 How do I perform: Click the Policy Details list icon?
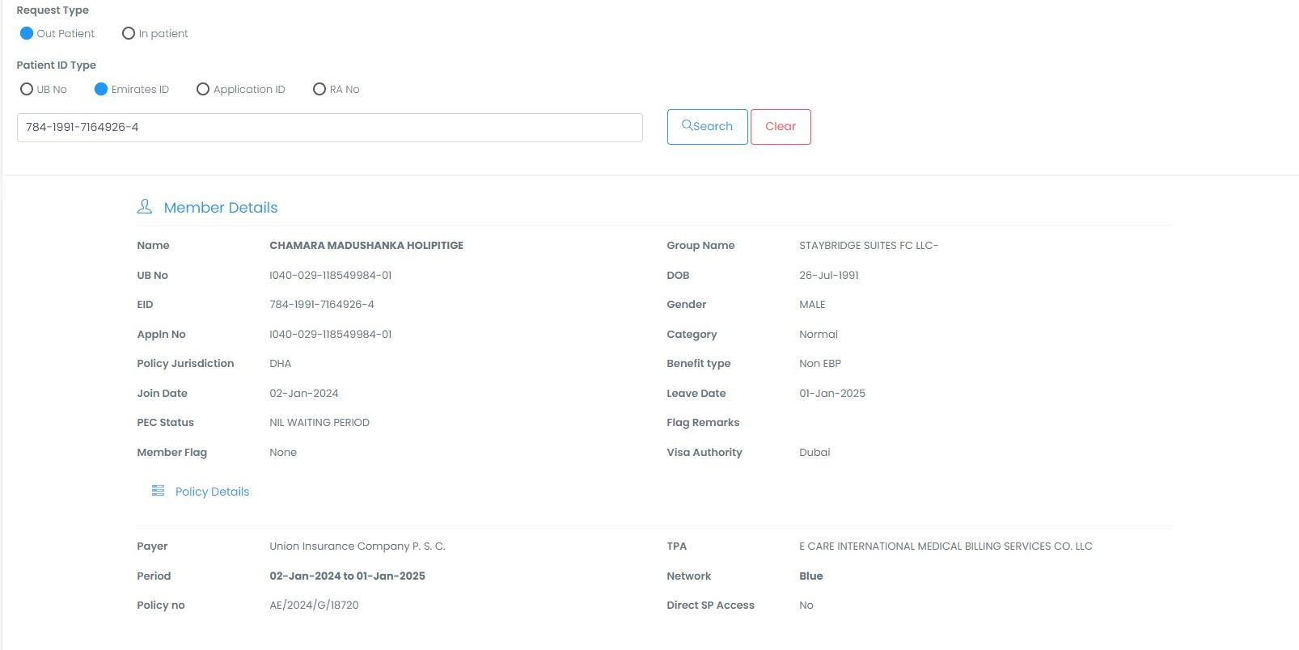click(159, 491)
